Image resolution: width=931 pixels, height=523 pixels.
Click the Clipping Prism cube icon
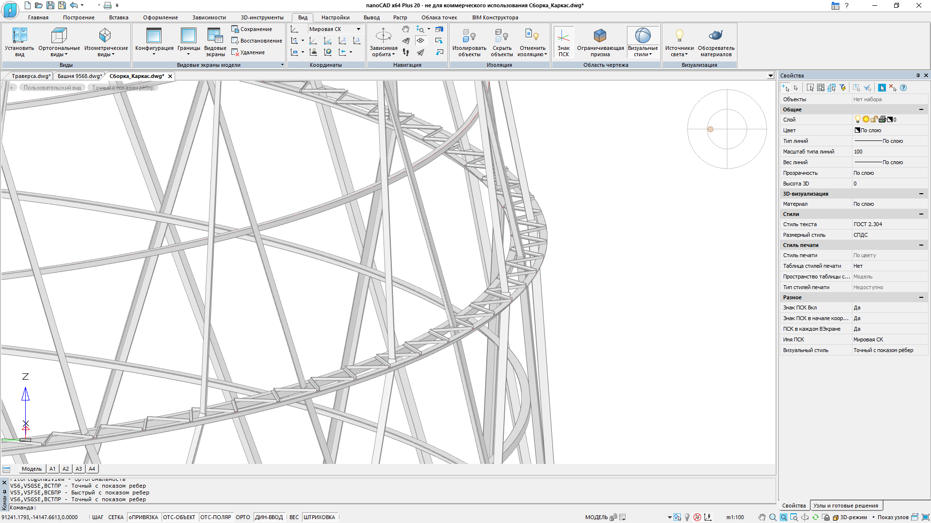600,35
